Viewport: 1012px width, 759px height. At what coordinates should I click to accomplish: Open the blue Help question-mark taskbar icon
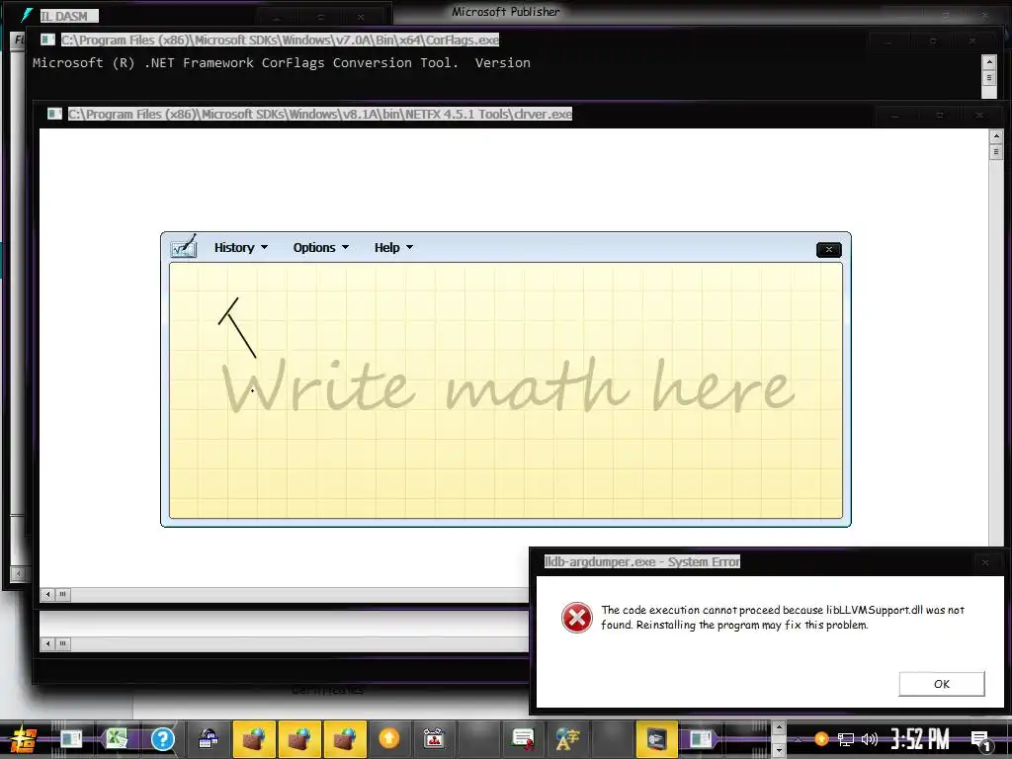tap(163, 739)
